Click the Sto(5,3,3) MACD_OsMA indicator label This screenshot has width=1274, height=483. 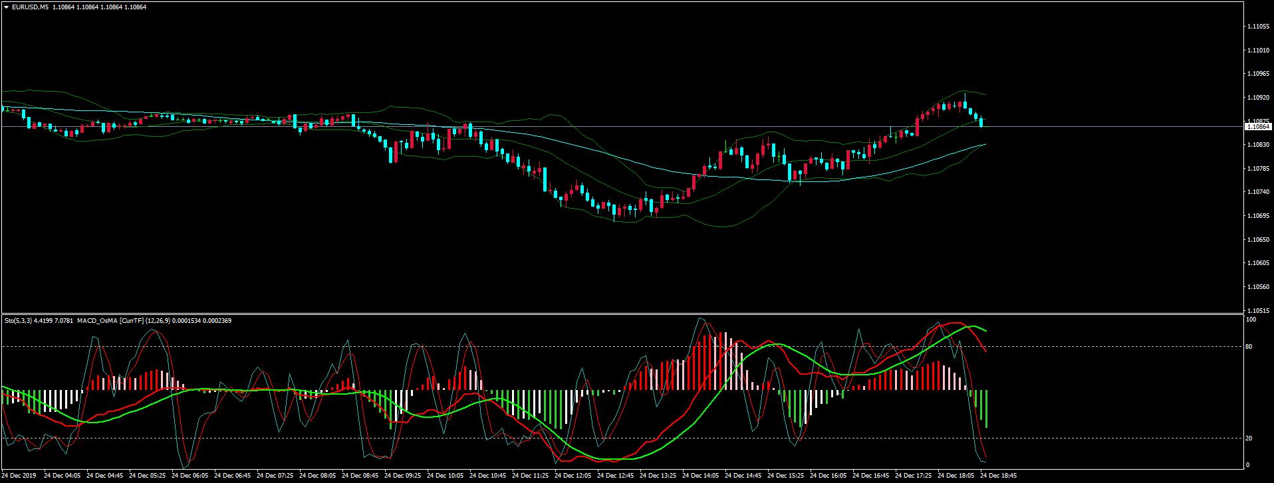(x=118, y=321)
